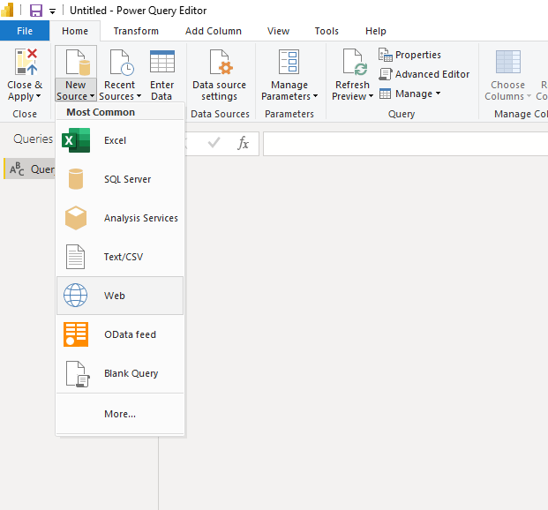Open Enter Data table icon
The height and width of the screenshot is (510, 548).
[162, 62]
